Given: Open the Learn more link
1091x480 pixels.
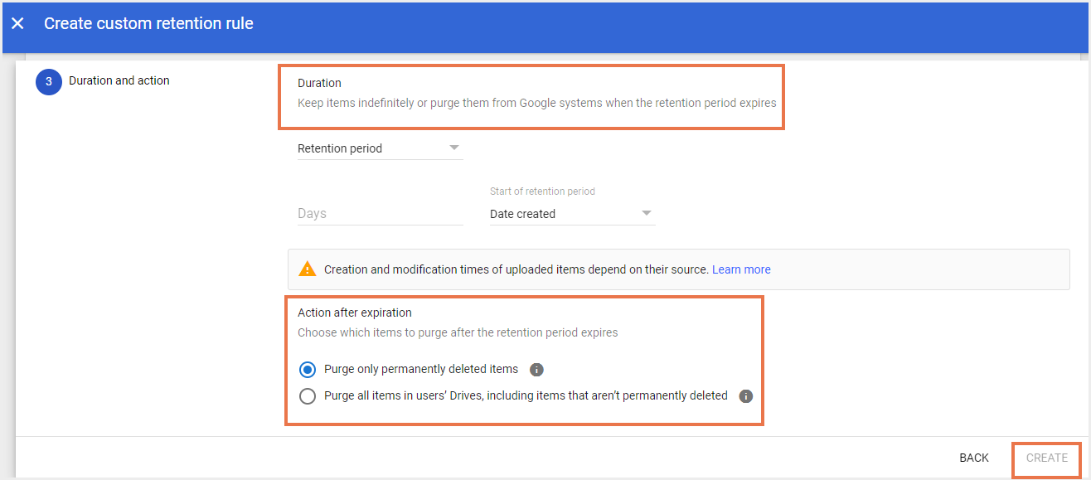Looking at the screenshot, I should click(x=741, y=269).
